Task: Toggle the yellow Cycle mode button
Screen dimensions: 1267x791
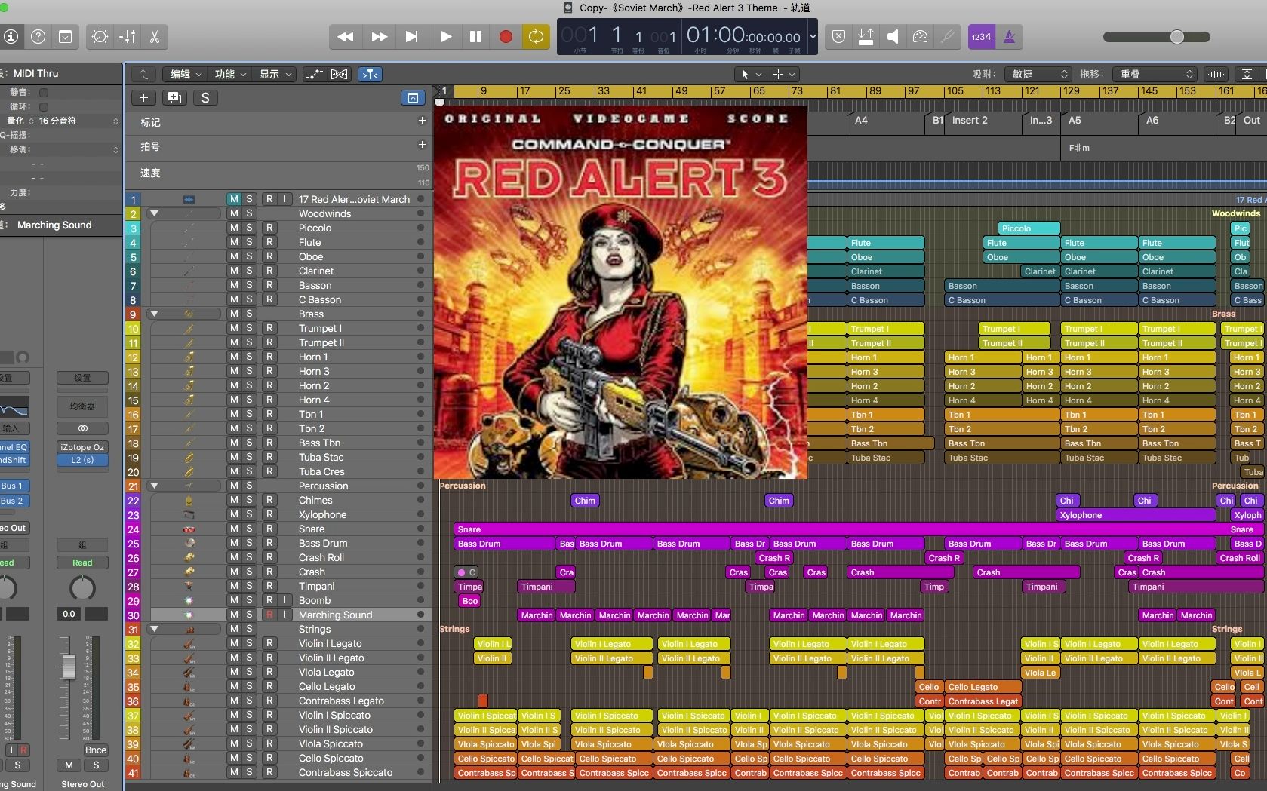Action: point(536,36)
